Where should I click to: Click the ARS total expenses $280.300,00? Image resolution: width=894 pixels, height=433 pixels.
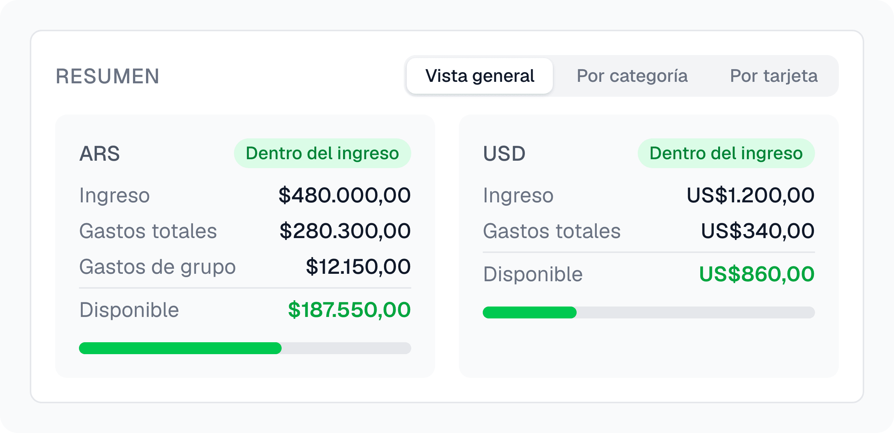coord(345,231)
